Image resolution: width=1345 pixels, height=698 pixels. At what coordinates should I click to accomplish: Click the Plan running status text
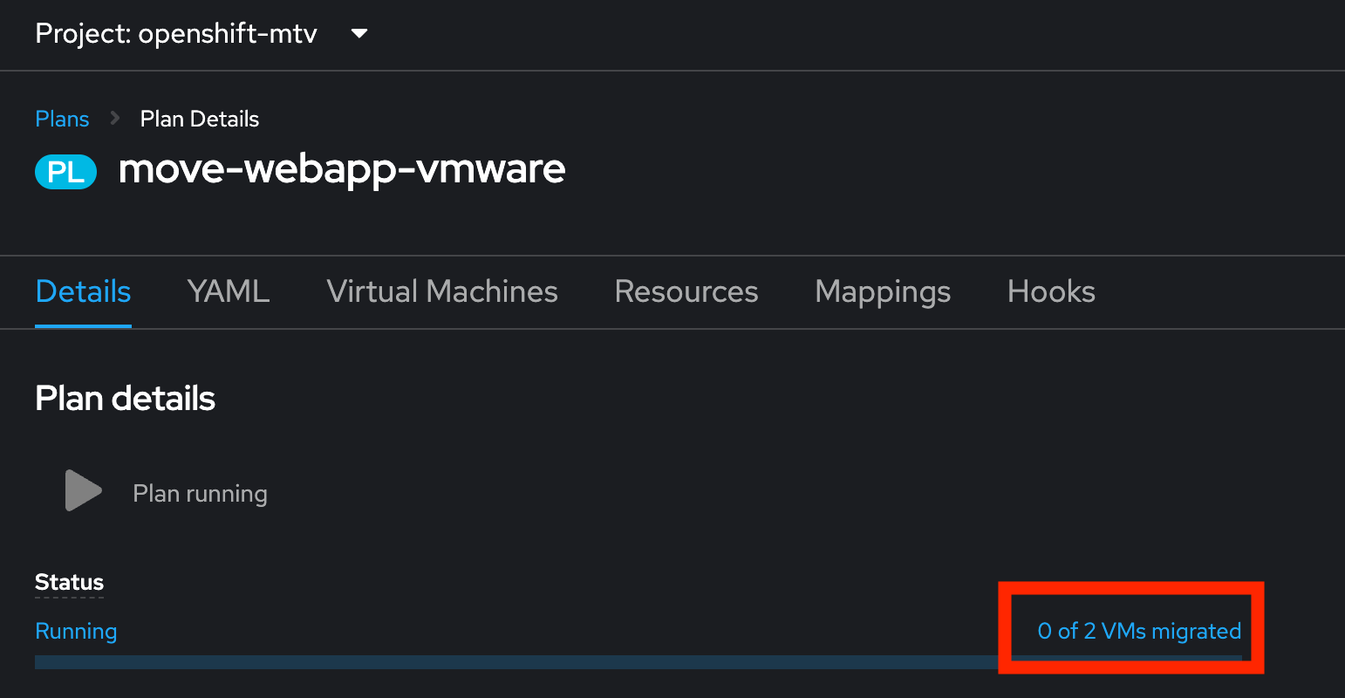[x=200, y=494]
